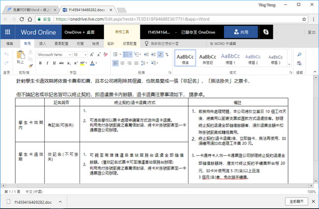The image size is (319, 209).
Task: Align text right
Action: coord(130,63)
